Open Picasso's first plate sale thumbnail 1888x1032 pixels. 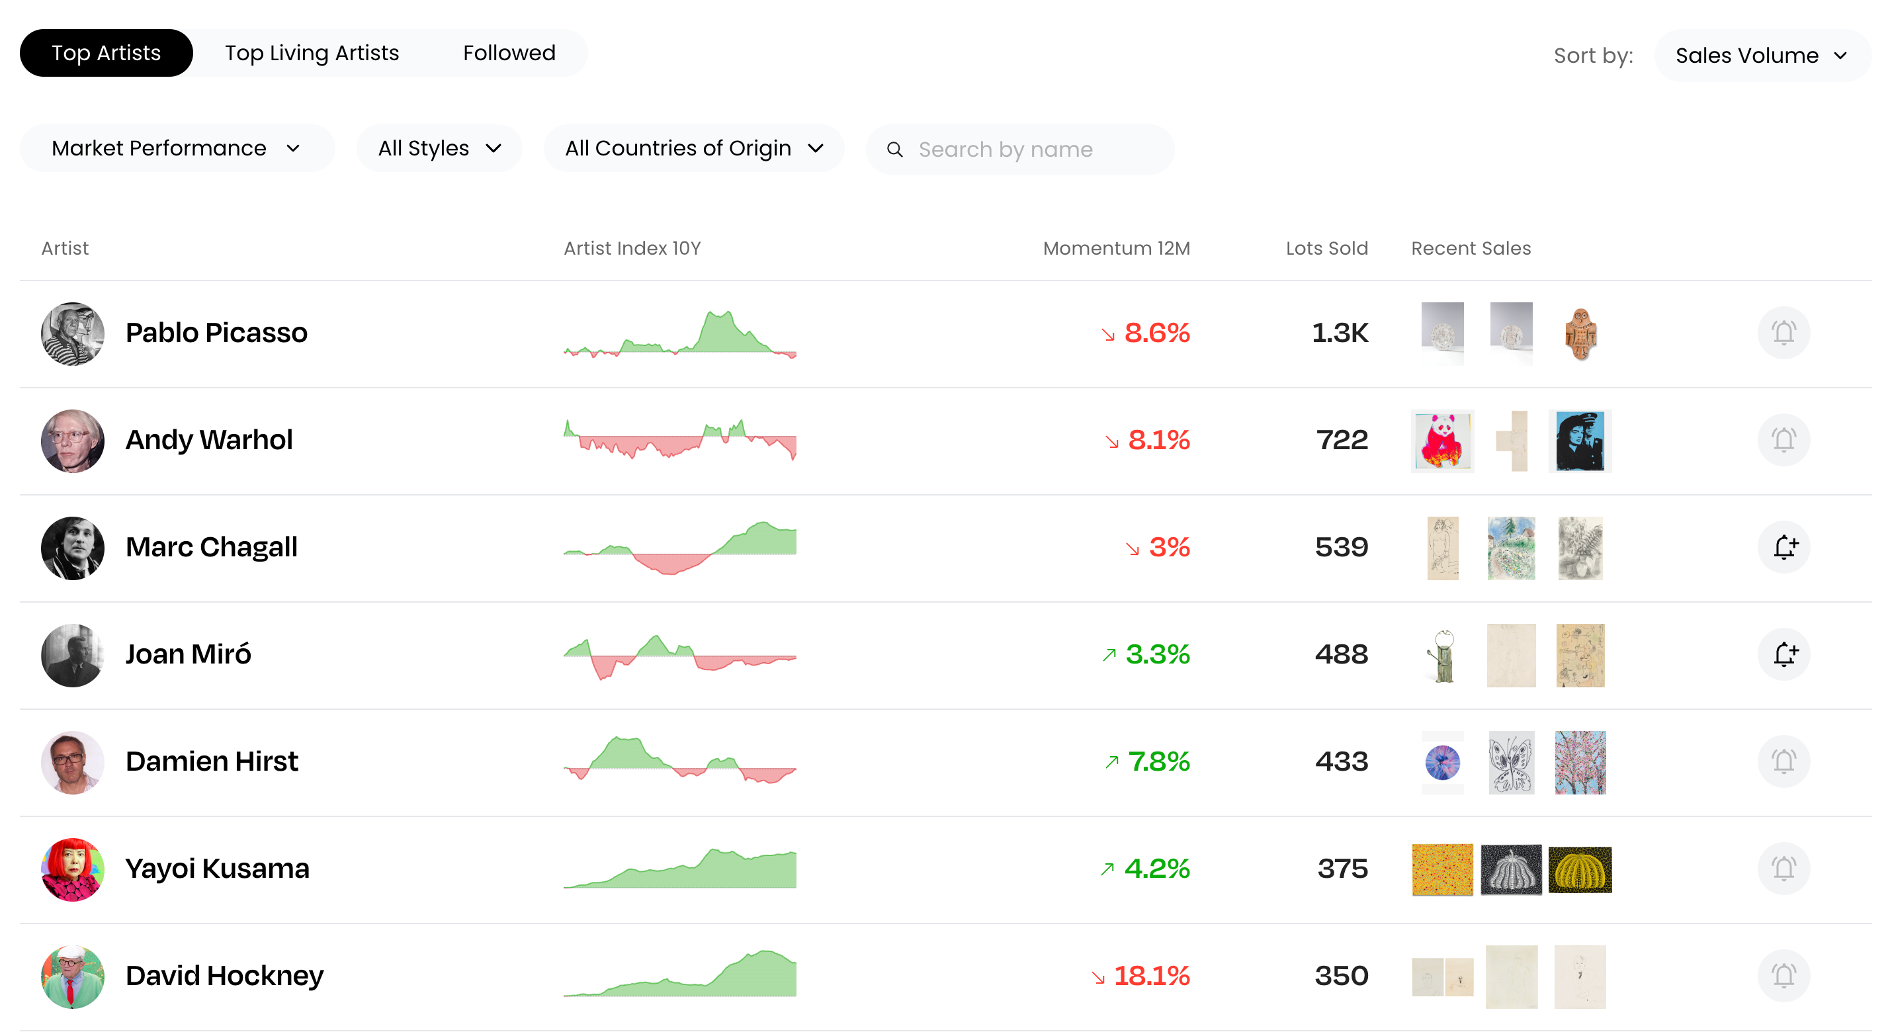1441,333
